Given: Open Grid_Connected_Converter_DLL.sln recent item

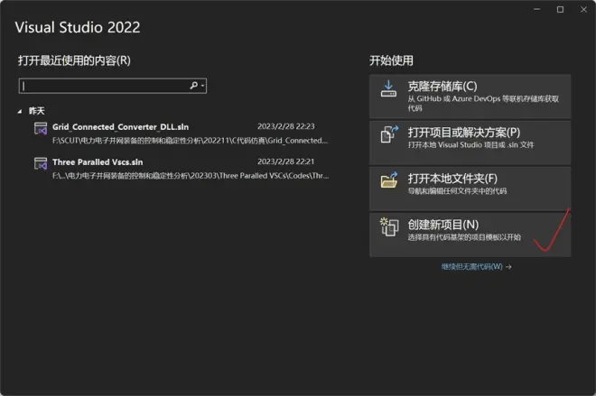Looking at the screenshot, I should (181, 134).
